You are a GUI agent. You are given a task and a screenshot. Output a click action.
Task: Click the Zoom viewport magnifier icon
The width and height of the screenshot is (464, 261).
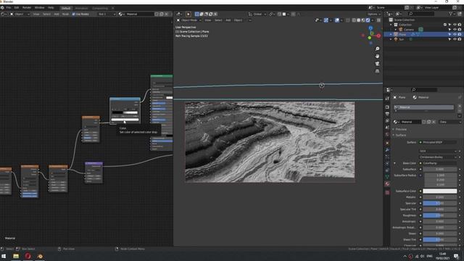click(x=377, y=49)
